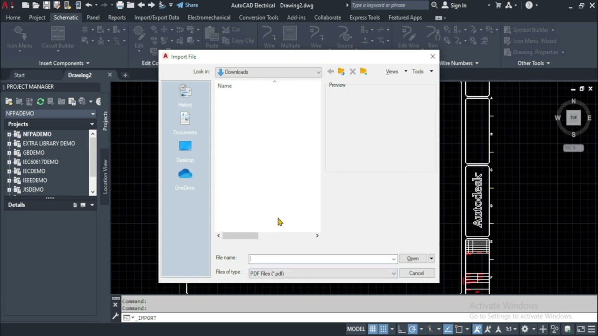Viewport: 598px width, 336px height.
Task: Switch to the Start drawing tab
Action: point(19,75)
